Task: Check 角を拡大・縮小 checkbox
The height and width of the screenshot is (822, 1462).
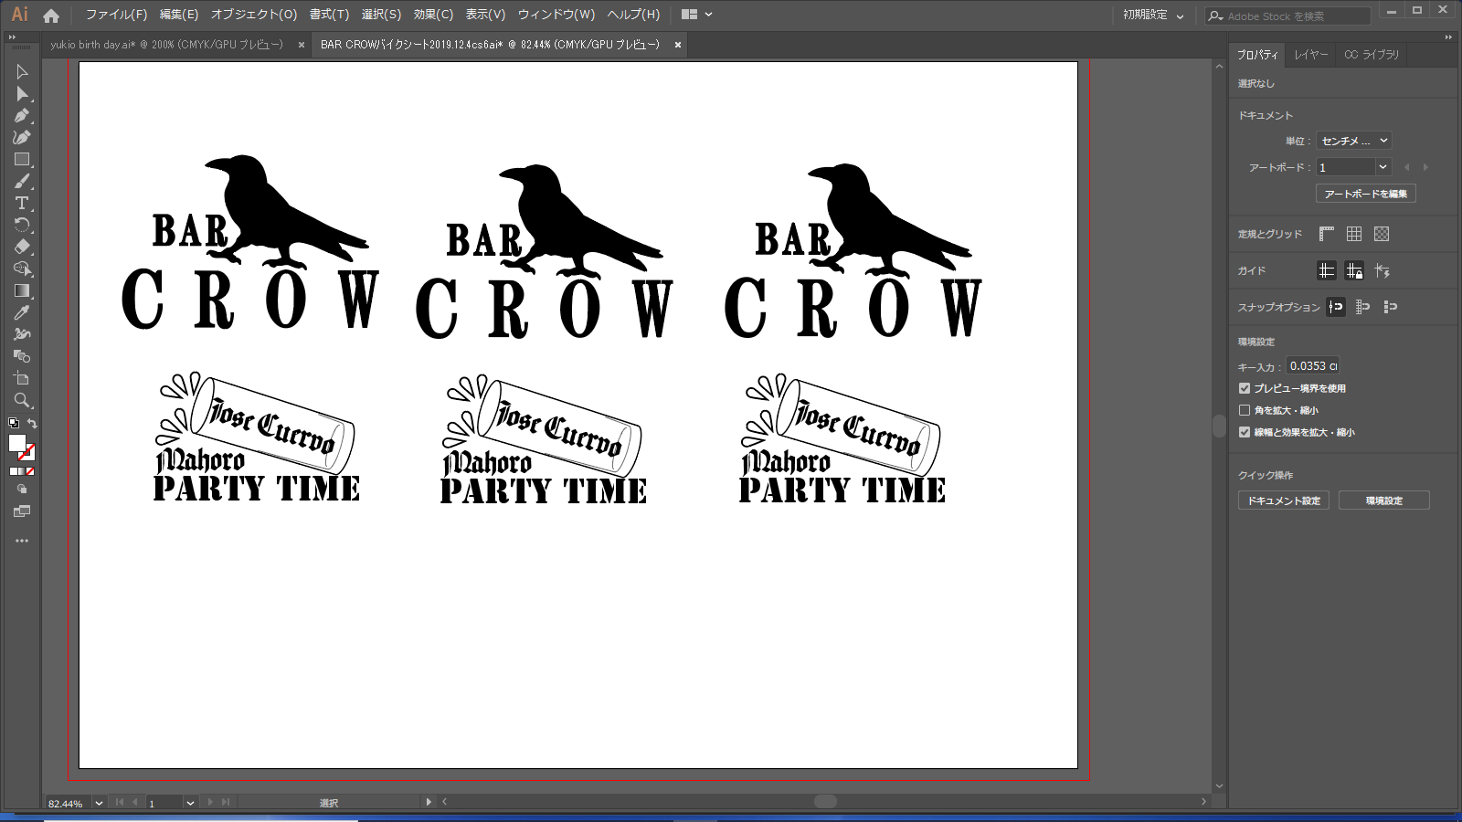Action: tap(1245, 410)
